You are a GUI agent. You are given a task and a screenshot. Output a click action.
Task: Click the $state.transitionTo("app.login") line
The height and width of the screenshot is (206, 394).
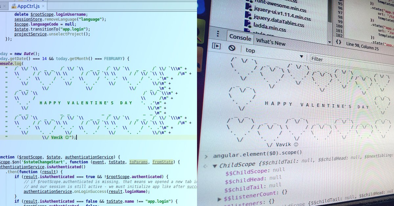click(x=52, y=29)
